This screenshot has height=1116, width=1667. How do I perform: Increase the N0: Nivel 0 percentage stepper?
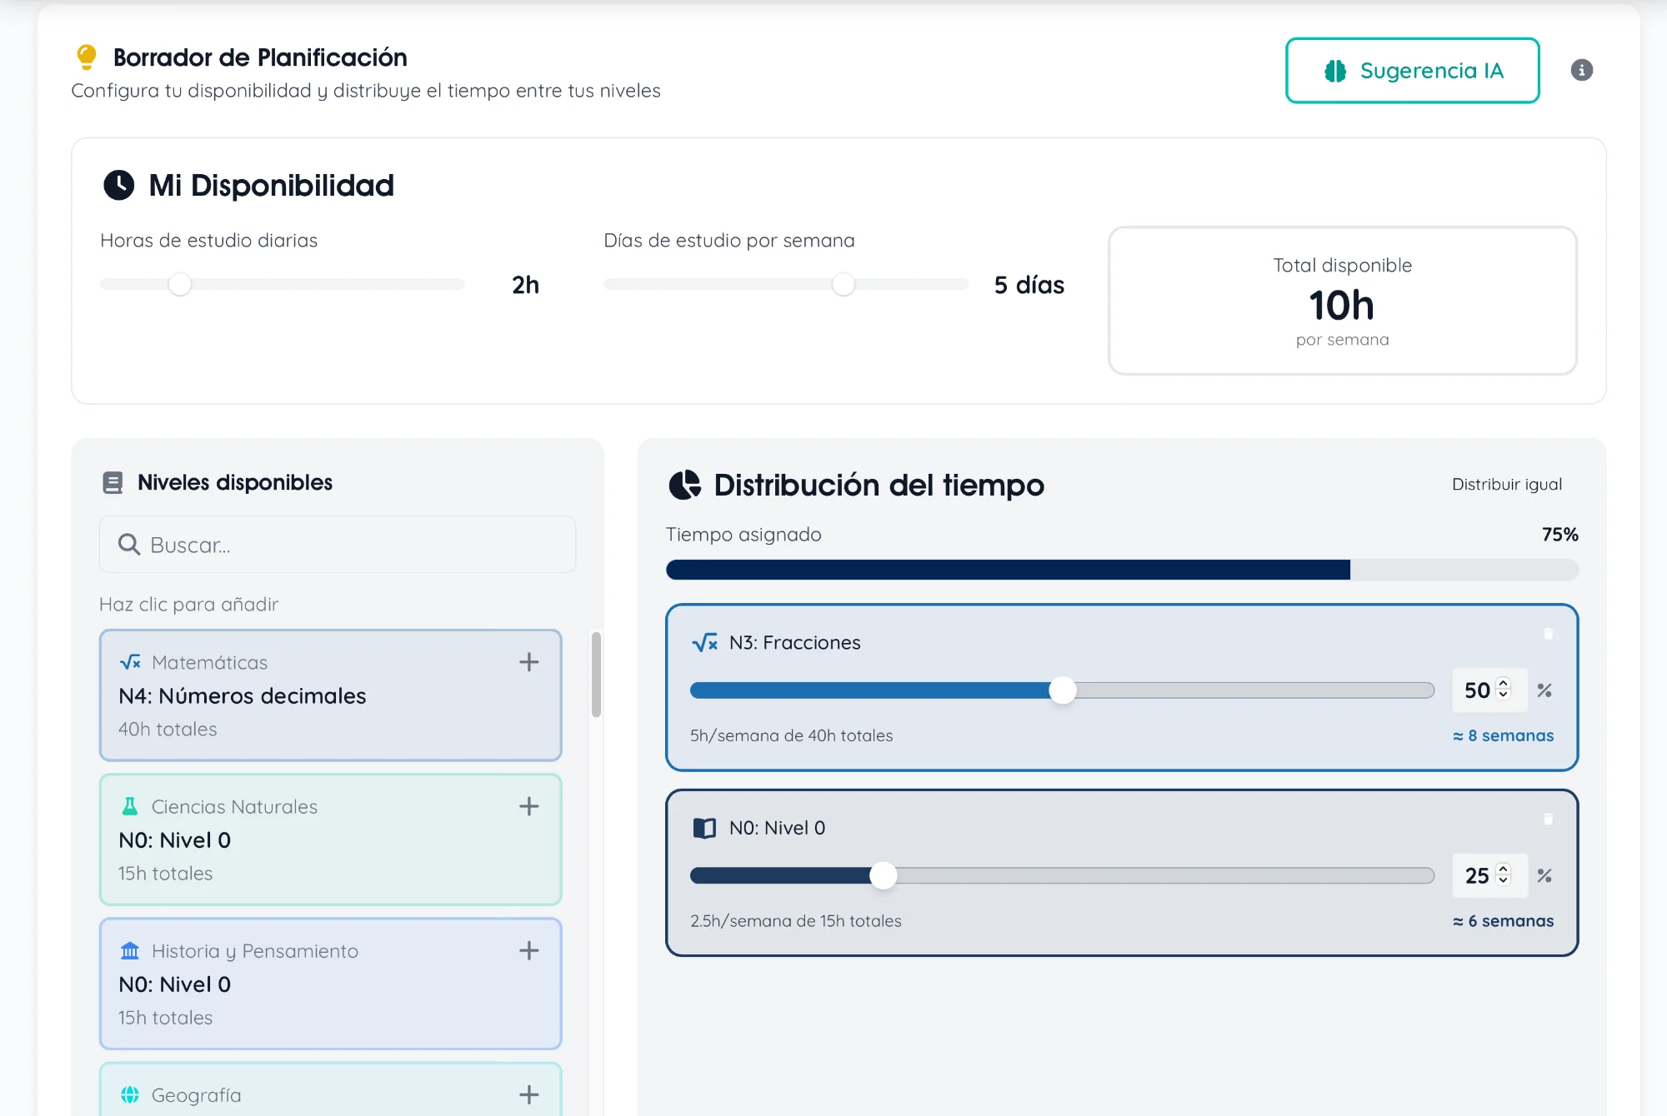1504,868
